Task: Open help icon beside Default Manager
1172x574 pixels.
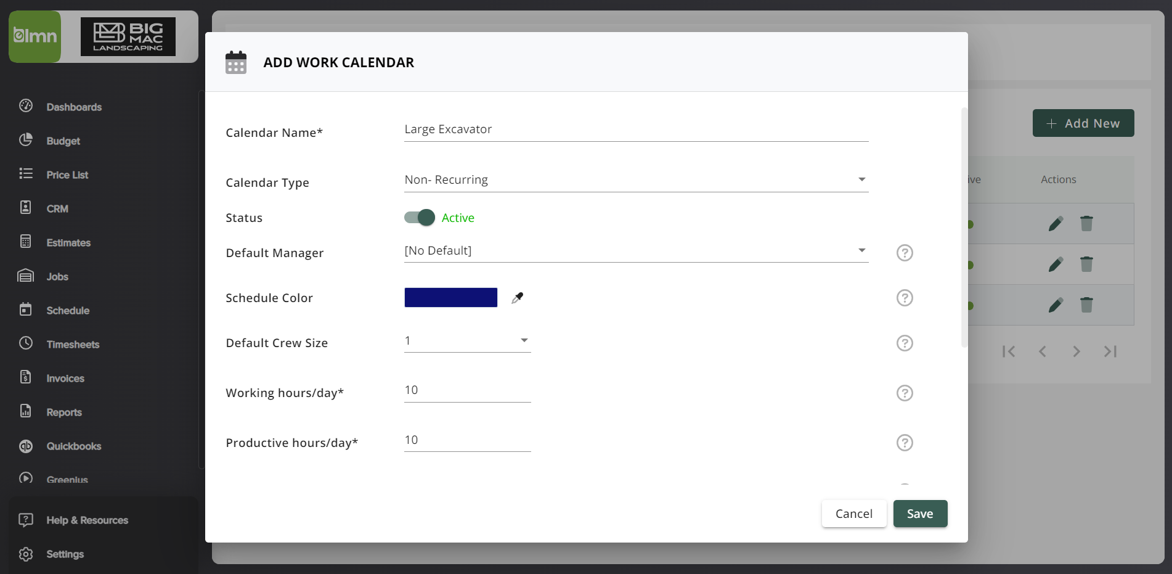Action: point(905,253)
